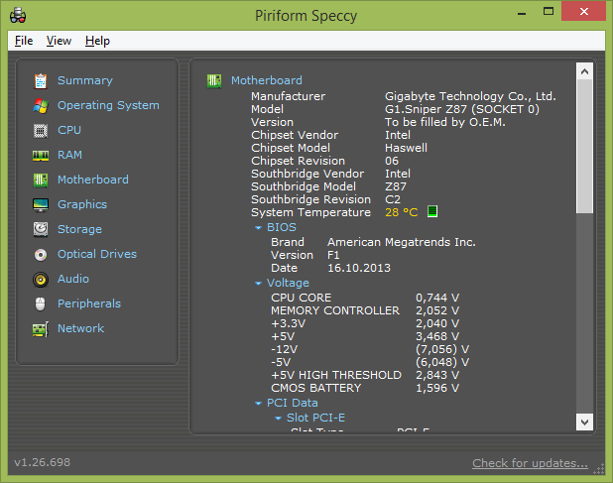Switch to the Graphics section

tap(82, 204)
